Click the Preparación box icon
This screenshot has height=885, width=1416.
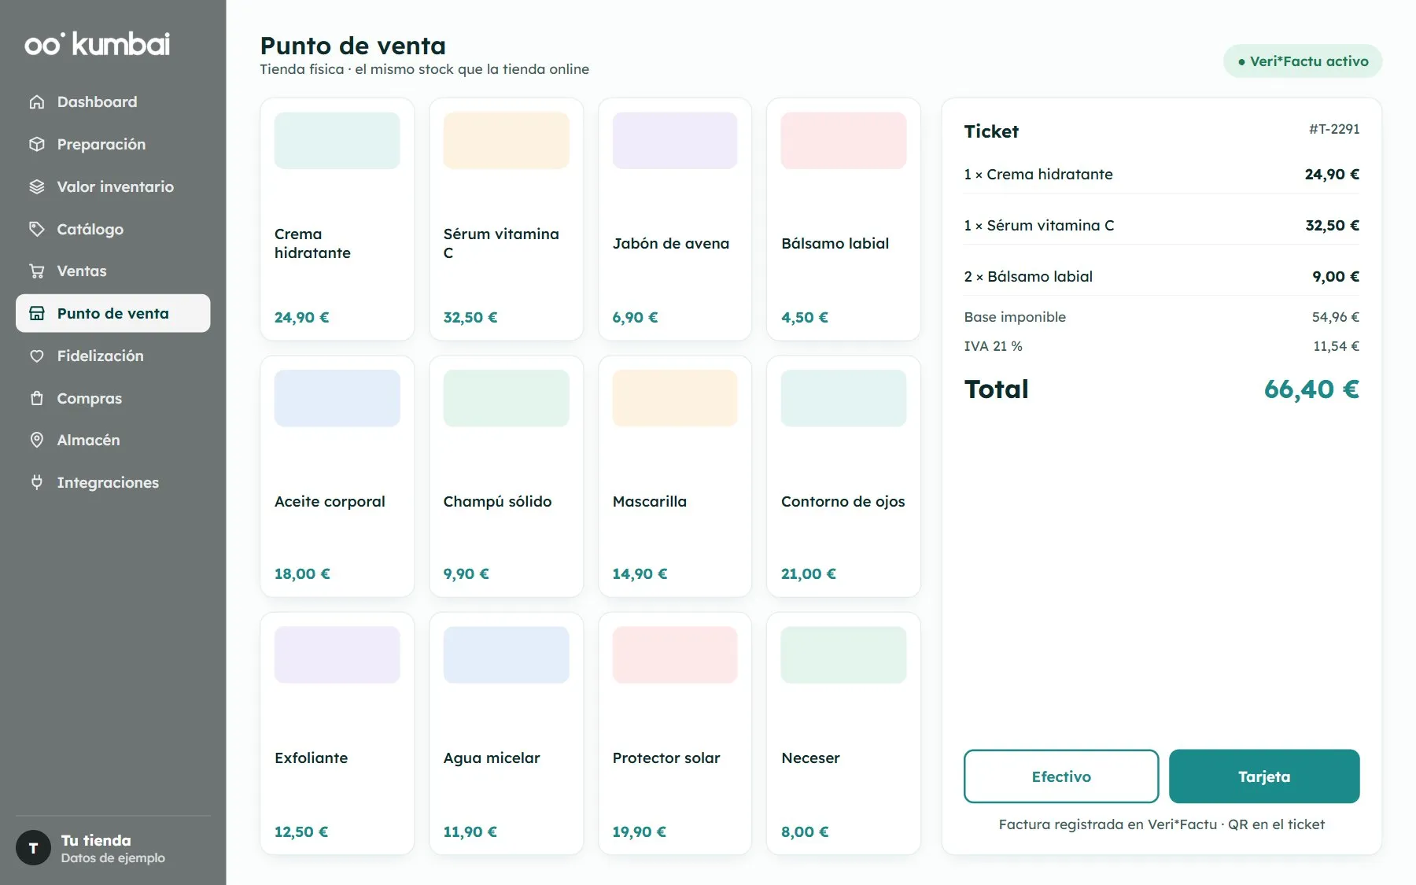[36, 145]
